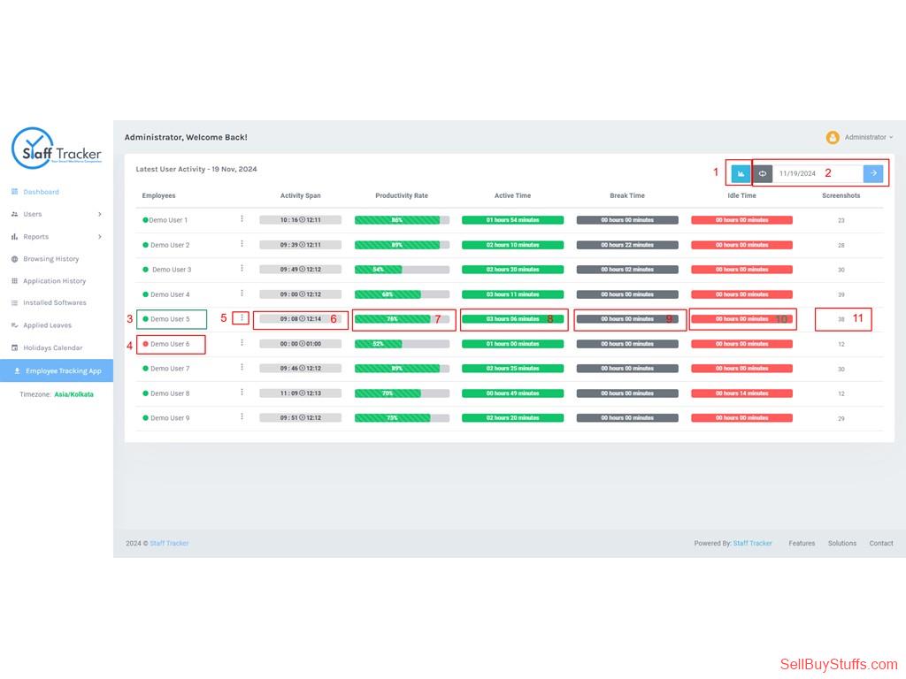This screenshot has height=679, width=906.
Task: Select the Employee Tracking App icon
Action: (x=16, y=370)
